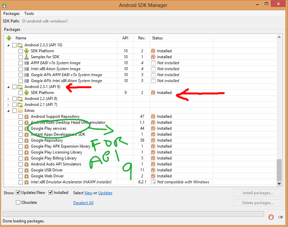Check the Android 2.3.3 (API 10) group checkbox

pos(14,45)
